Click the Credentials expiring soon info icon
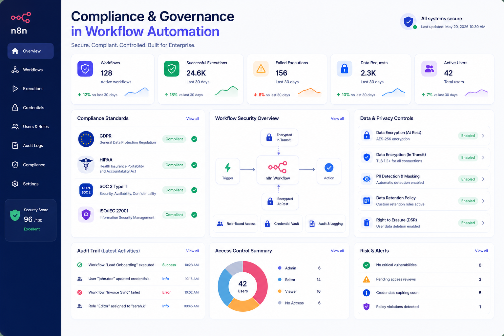 pyautogui.click(x=367, y=293)
